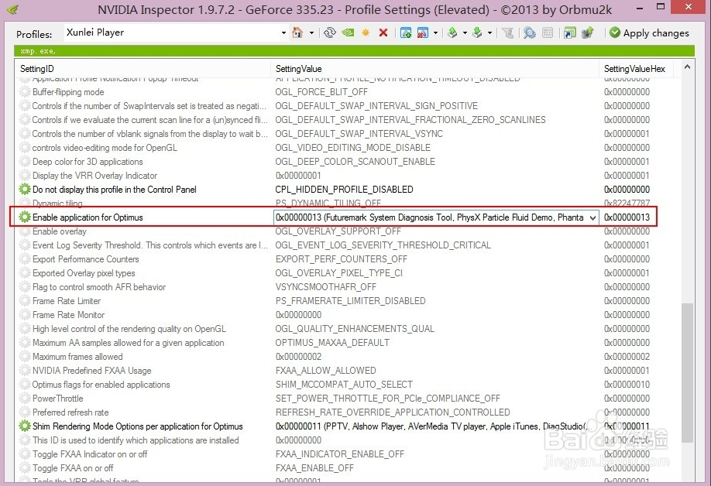The image size is (711, 486).
Task: Click gear icon beside Enable application for Optimus
Action: point(25,217)
